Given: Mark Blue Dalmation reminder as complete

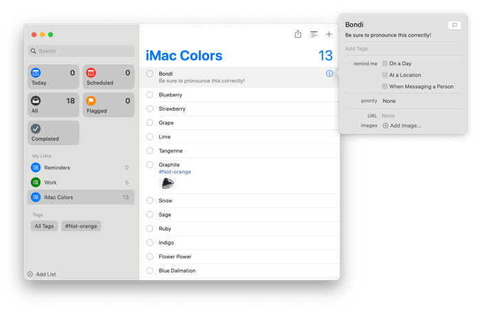Looking at the screenshot, I should [149, 270].
